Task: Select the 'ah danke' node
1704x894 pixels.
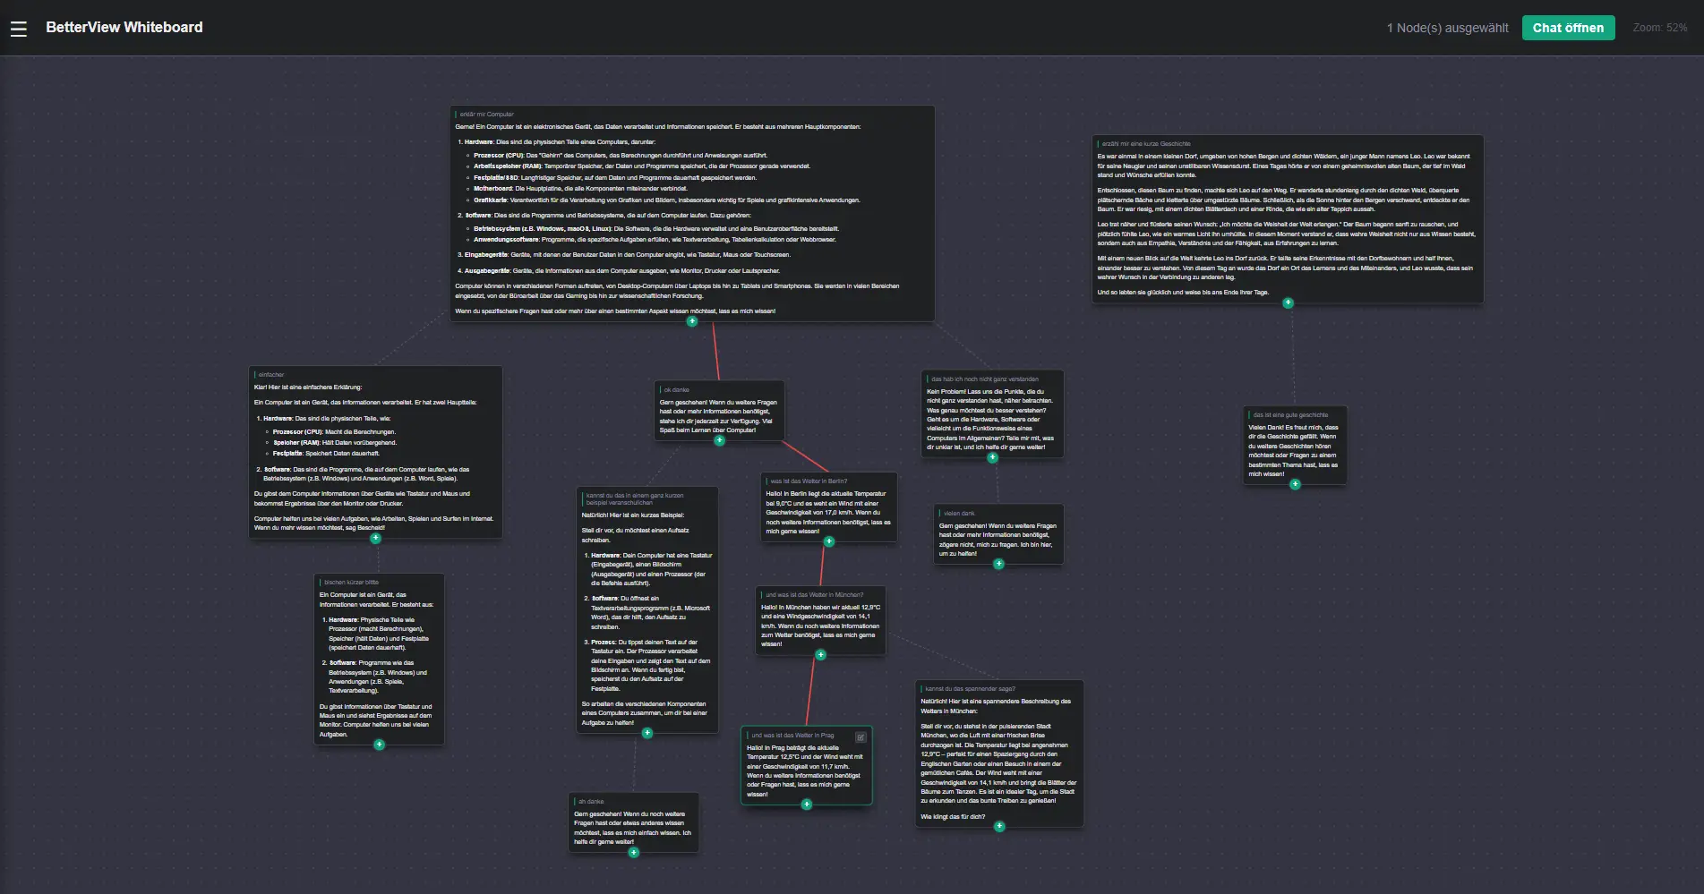Action: pyautogui.click(x=633, y=822)
